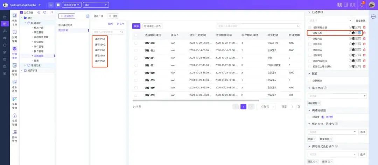Click the info icon beside 排序字段

click(325, 88)
